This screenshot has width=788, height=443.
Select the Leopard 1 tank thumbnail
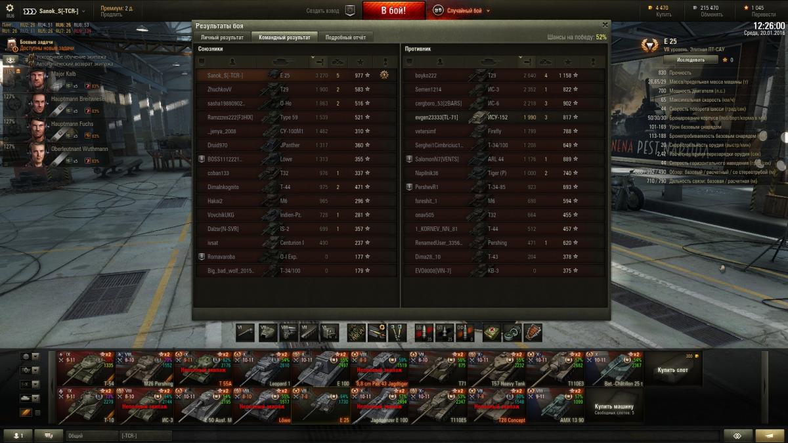point(261,369)
